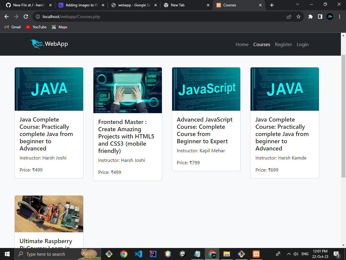
Task: Click the reload page icon
Action: (x=26, y=17)
